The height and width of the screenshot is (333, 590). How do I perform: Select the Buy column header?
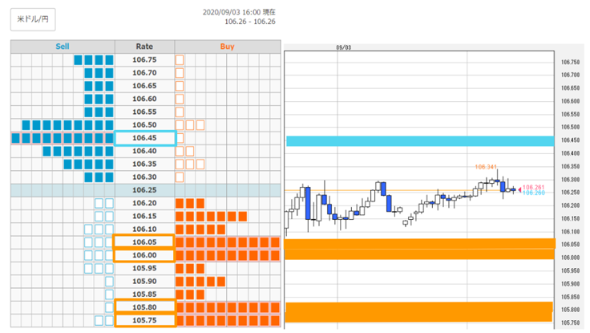(x=228, y=47)
